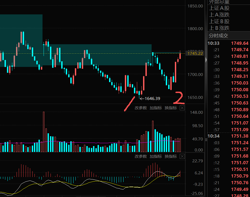Close the MACD indicator panel
The width and height of the screenshot is (250, 197).
[182, 156]
